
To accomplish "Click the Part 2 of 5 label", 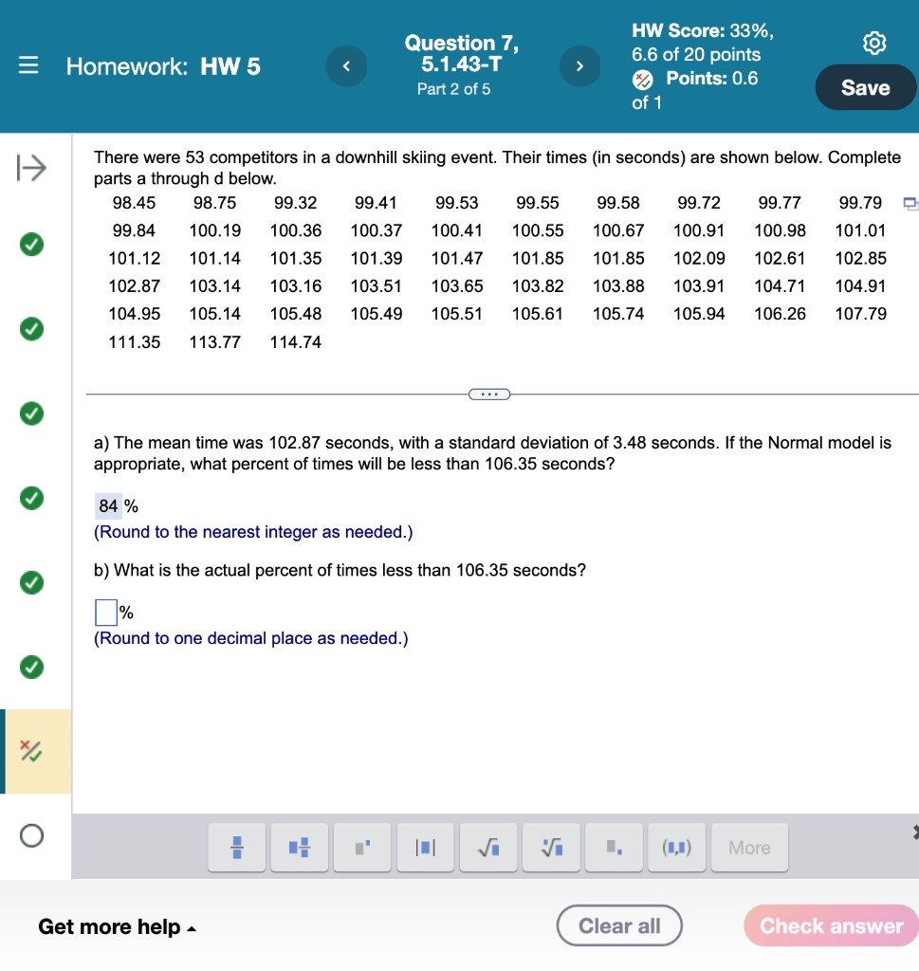I will [454, 89].
